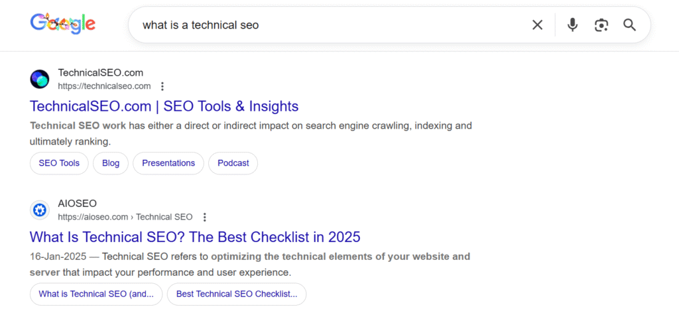Click the SEO Tools sitelink chip

(x=59, y=163)
